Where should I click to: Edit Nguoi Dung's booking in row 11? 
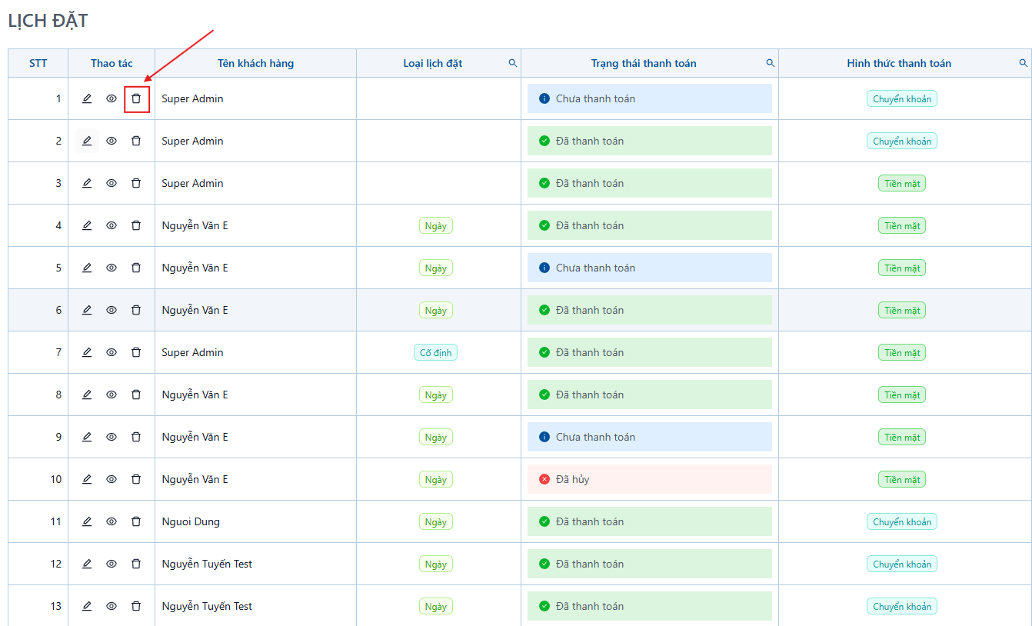pos(87,521)
